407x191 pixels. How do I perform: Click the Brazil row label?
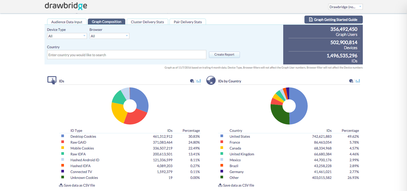pos(234,166)
